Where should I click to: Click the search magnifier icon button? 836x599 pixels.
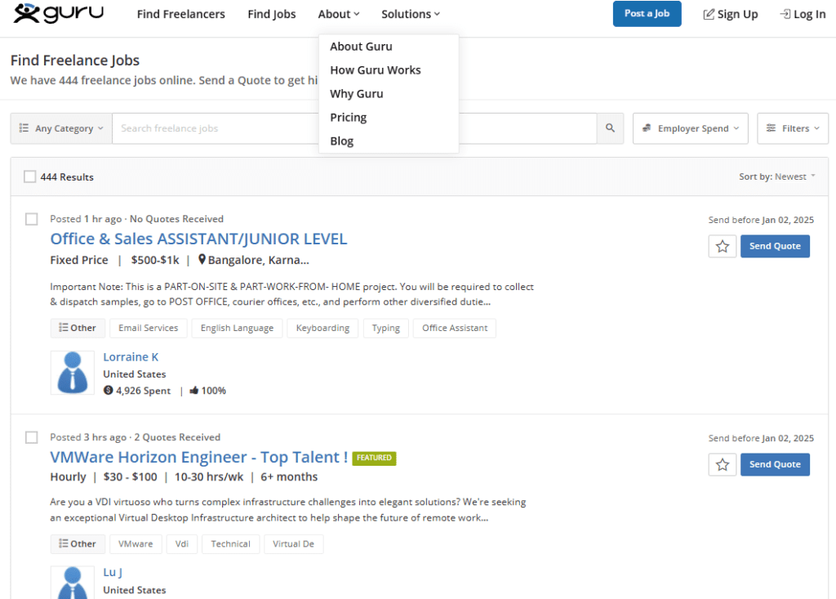(x=610, y=128)
